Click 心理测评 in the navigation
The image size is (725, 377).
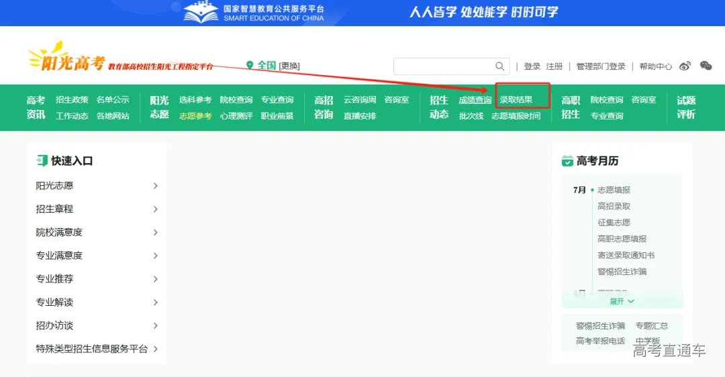point(236,116)
